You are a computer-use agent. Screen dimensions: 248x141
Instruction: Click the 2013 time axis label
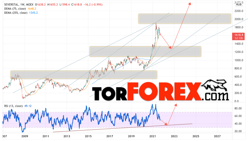[x=67, y=136]
